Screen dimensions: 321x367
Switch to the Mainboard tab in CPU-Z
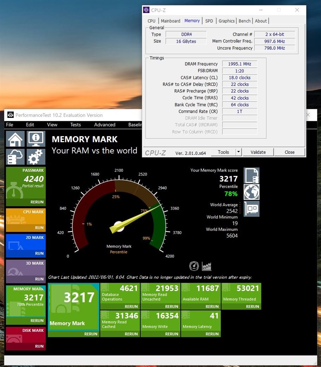[x=171, y=21]
